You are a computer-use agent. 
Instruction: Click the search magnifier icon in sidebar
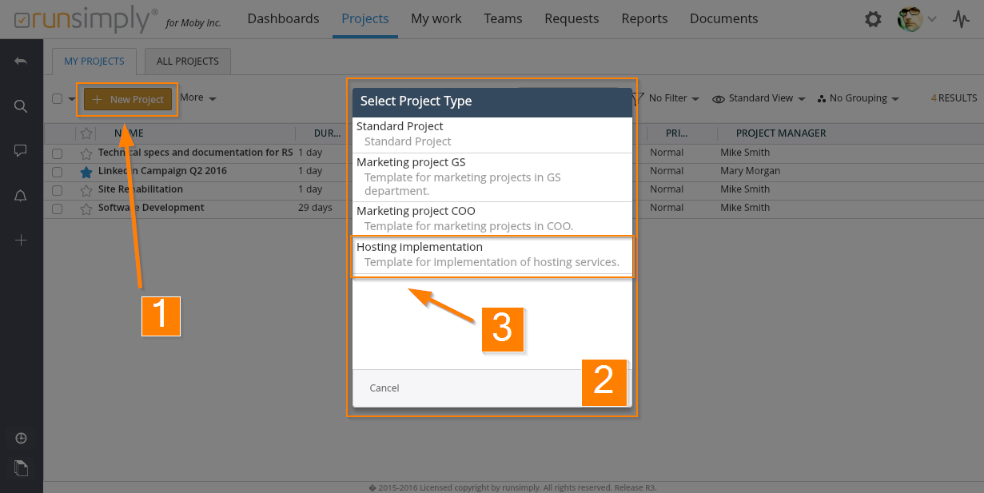(x=22, y=106)
